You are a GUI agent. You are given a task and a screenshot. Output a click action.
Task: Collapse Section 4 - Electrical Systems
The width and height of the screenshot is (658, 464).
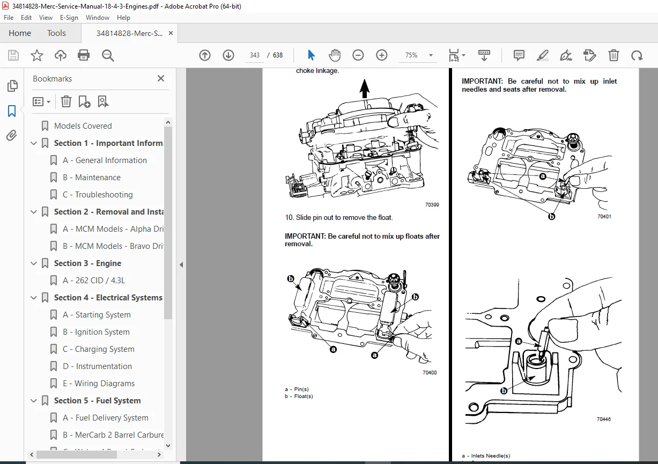pyautogui.click(x=34, y=298)
